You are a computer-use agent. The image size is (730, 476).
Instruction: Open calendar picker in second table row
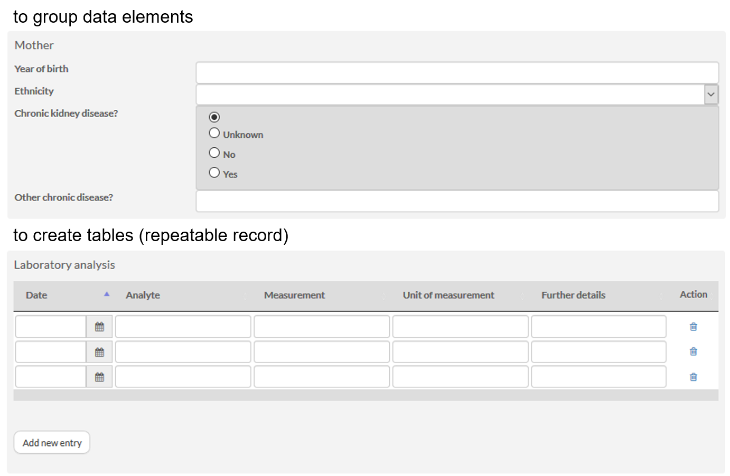point(99,352)
